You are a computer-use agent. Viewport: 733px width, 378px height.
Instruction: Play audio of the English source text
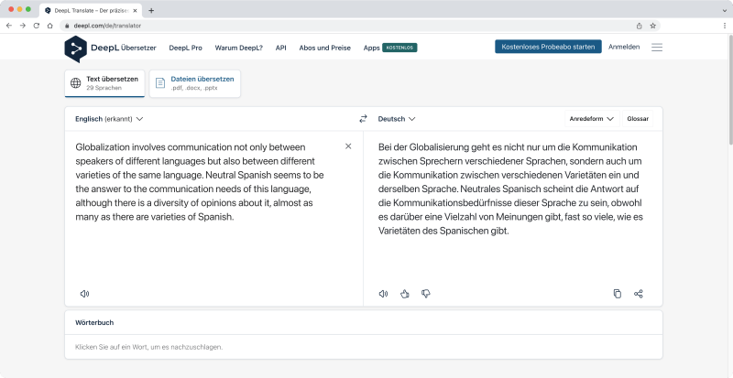click(x=84, y=294)
